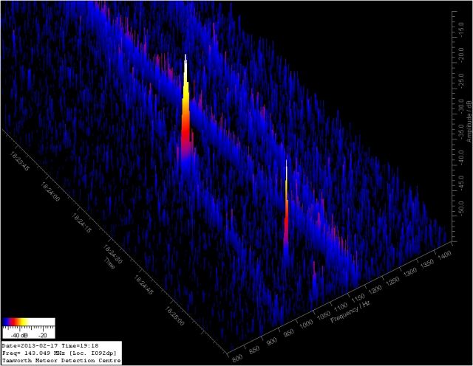Click the 1000 Hz frequency tick label
The height and width of the screenshot is (366, 473).
pos(307,325)
